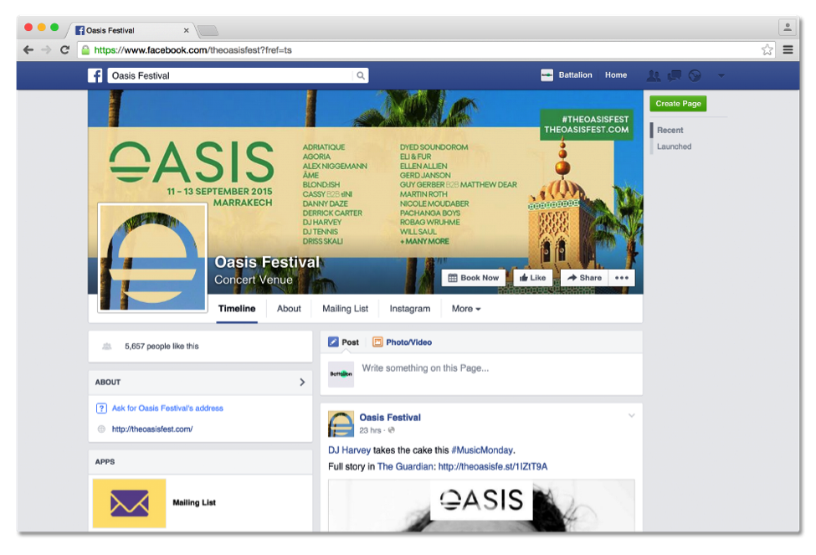The width and height of the screenshot is (816, 555).
Task: Click the Mailing List envelope icon
Action: (x=128, y=502)
